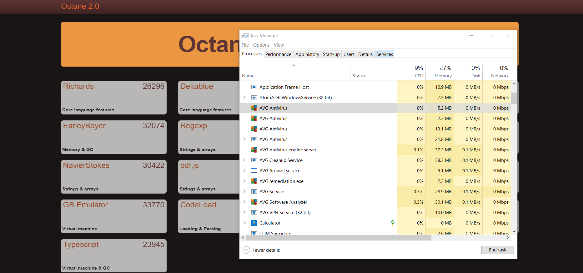
Task: Open the File menu in Task Manager
Action: tap(245, 45)
